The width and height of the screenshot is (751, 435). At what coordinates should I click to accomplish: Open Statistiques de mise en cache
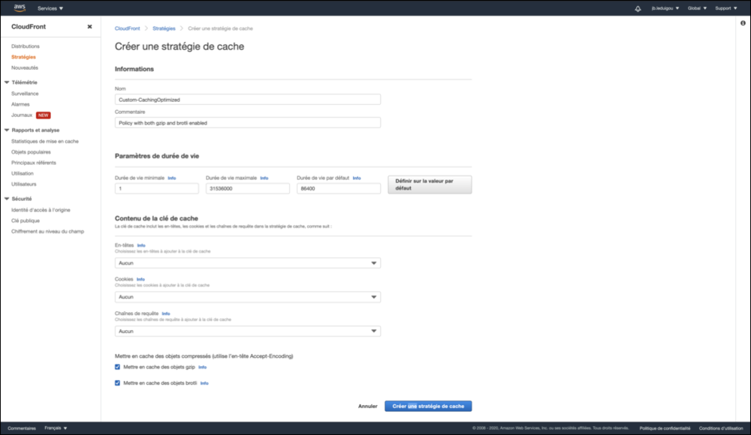pos(45,142)
